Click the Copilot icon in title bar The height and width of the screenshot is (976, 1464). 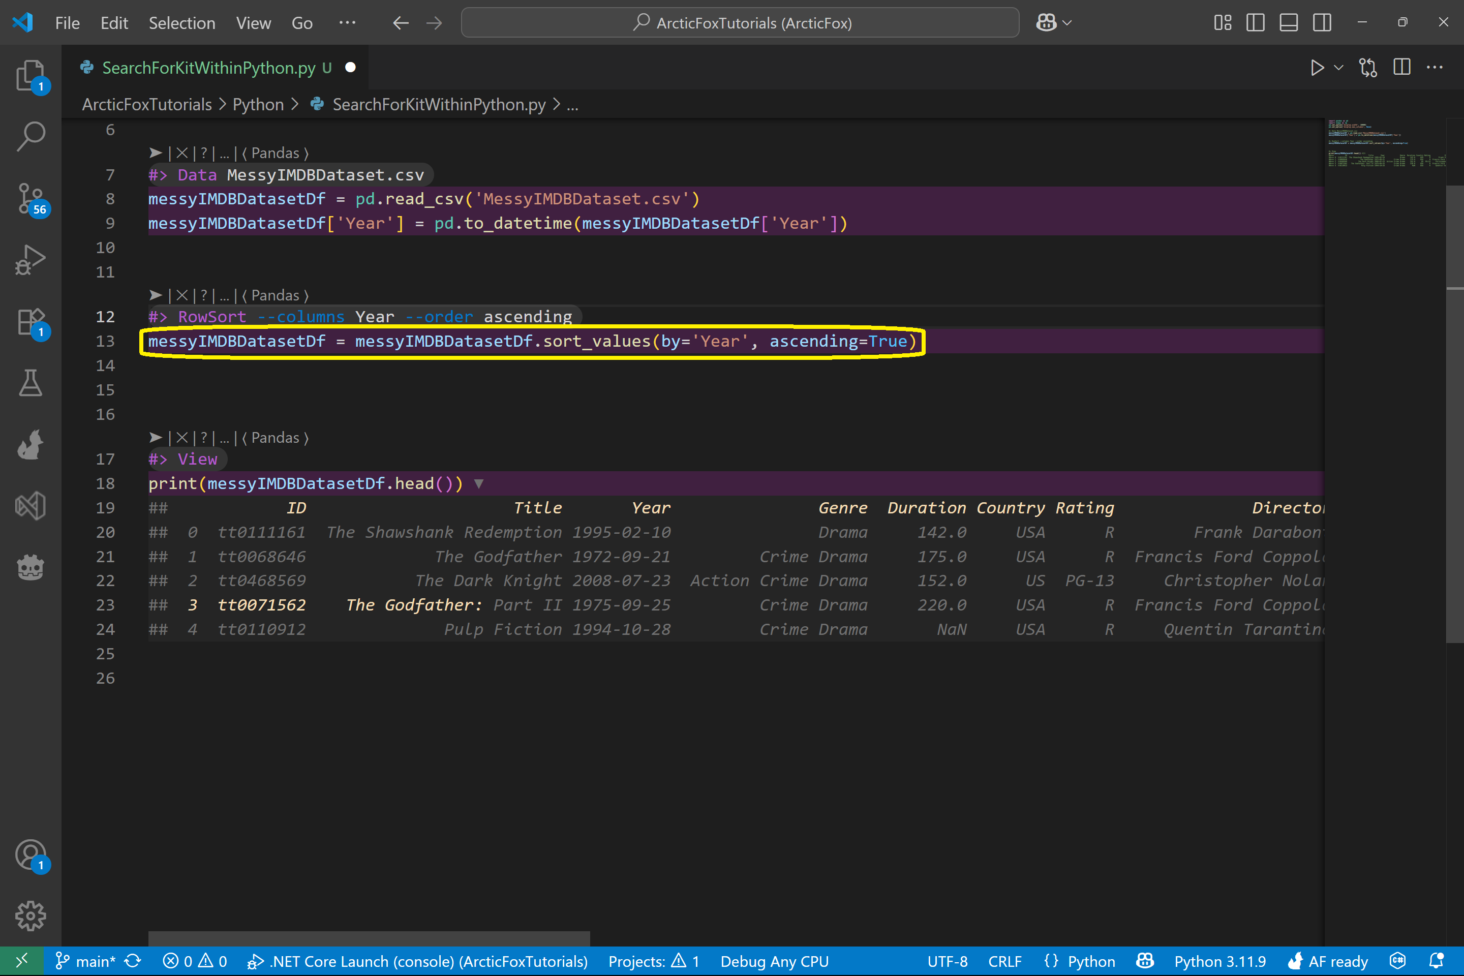1046,23
